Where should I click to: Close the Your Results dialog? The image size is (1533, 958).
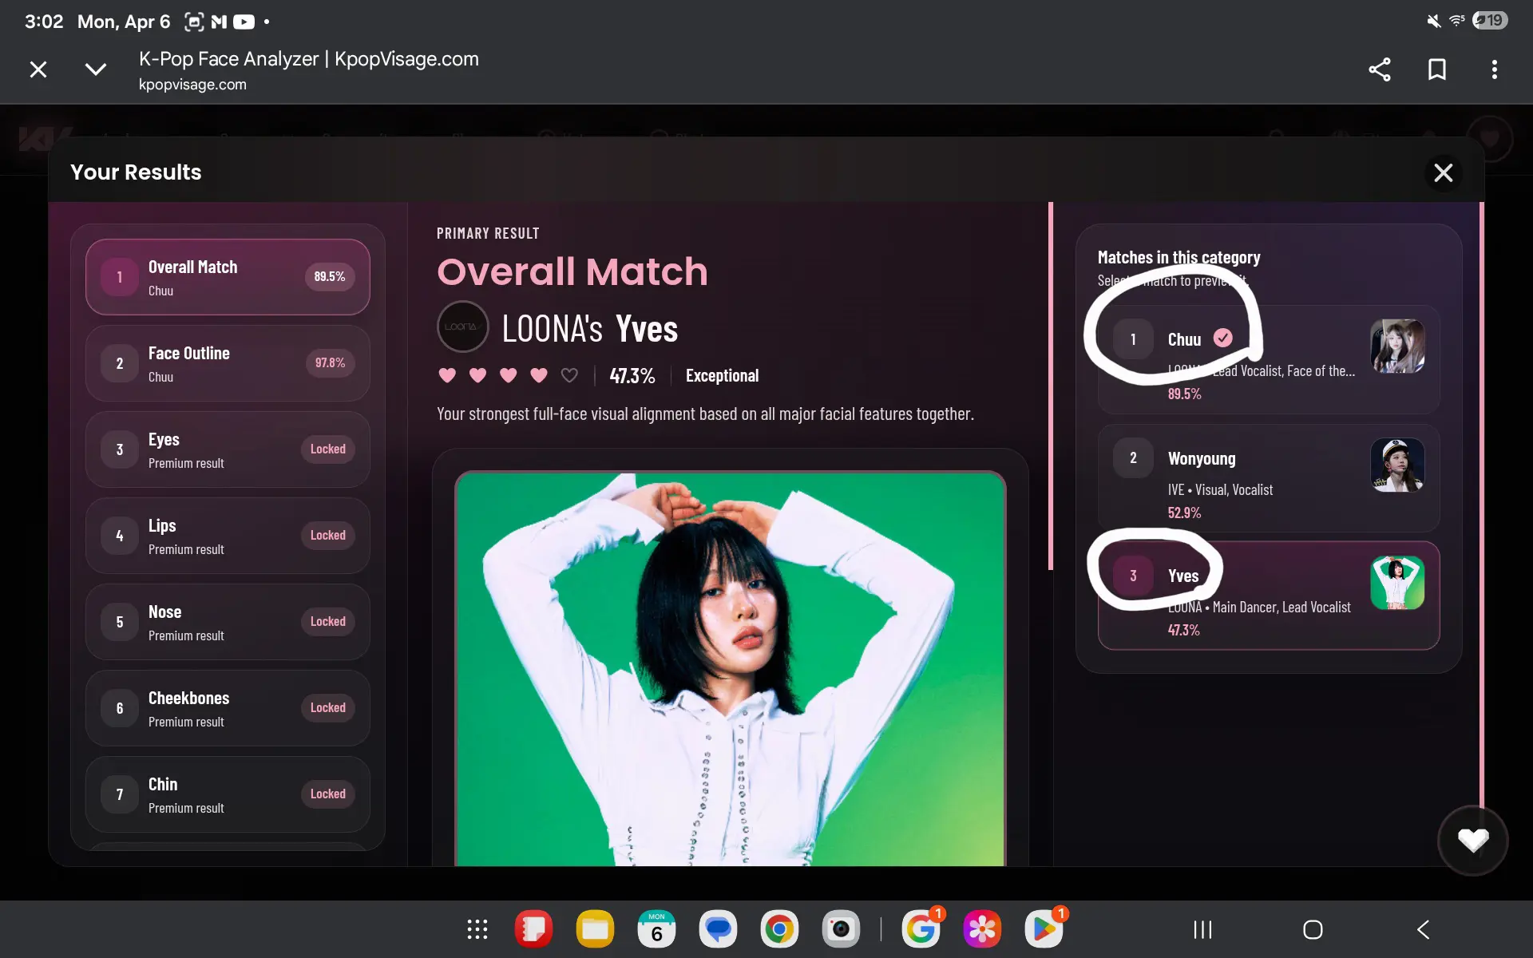click(1443, 172)
